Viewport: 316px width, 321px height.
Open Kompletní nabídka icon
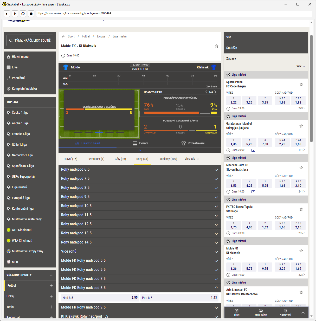point(9,89)
